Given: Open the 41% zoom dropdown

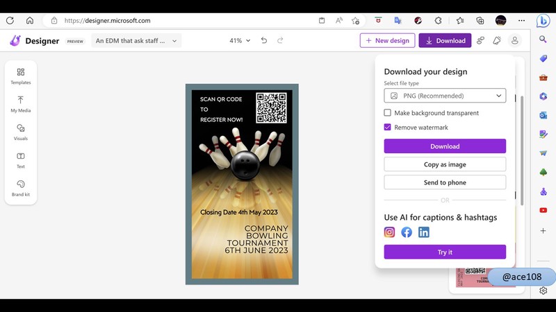Looking at the screenshot, I should click(240, 40).
